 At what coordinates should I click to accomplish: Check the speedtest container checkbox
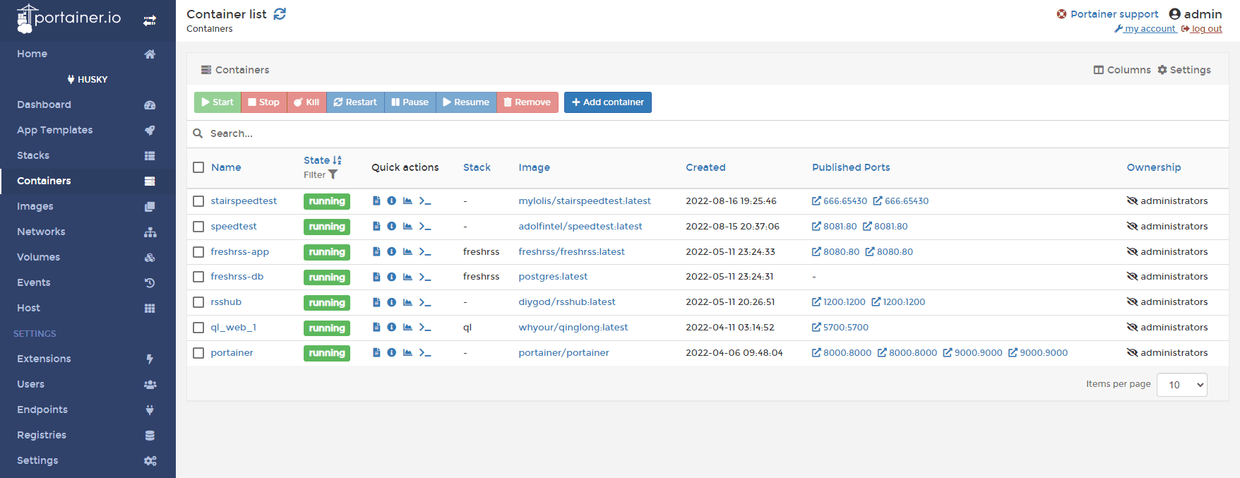pos(198,227)
